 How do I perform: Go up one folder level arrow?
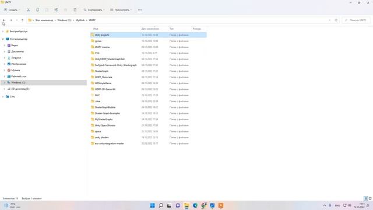pyautogui.click(x=22, y=20)
